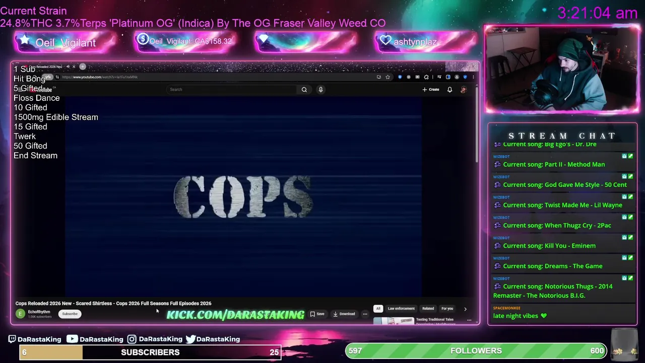Click the blue checkmark shield extension
This screenshot has width=645, height=363.
coord(465,77)
